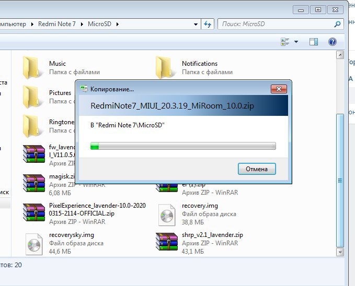Close the Explorer window

335,10
